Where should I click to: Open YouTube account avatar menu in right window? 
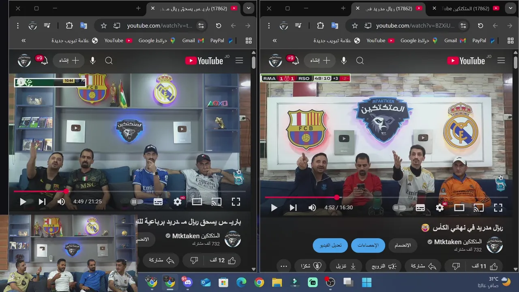coord(275,60)
